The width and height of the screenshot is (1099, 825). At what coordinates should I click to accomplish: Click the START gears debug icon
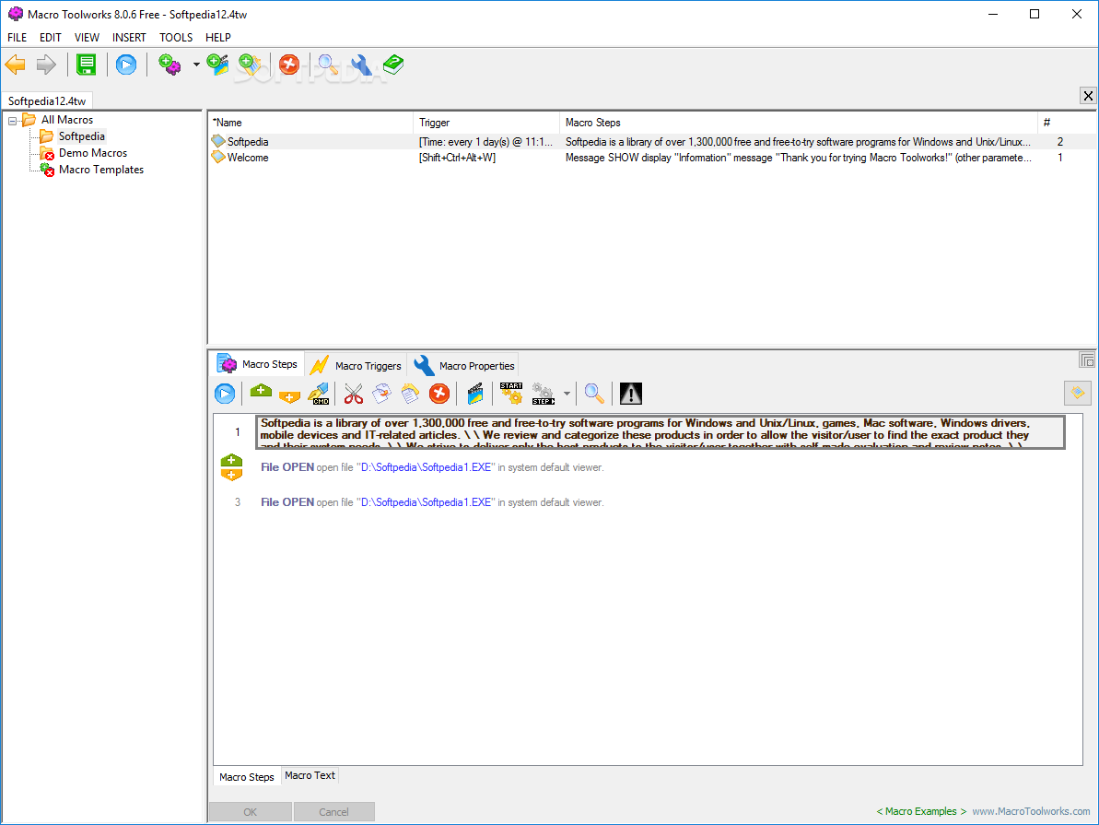point(511,394)
